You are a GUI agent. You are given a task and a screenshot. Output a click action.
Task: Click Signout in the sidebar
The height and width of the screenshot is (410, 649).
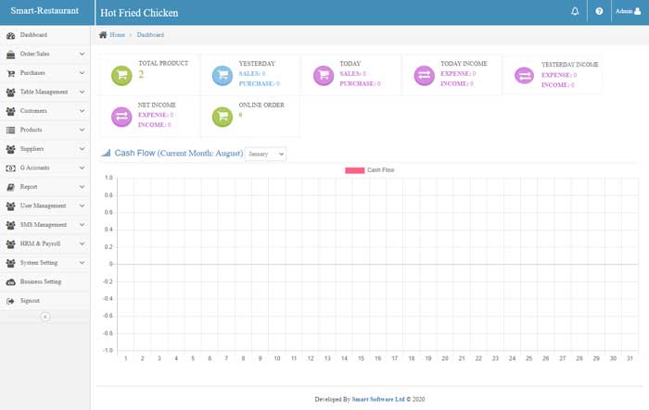30,301
